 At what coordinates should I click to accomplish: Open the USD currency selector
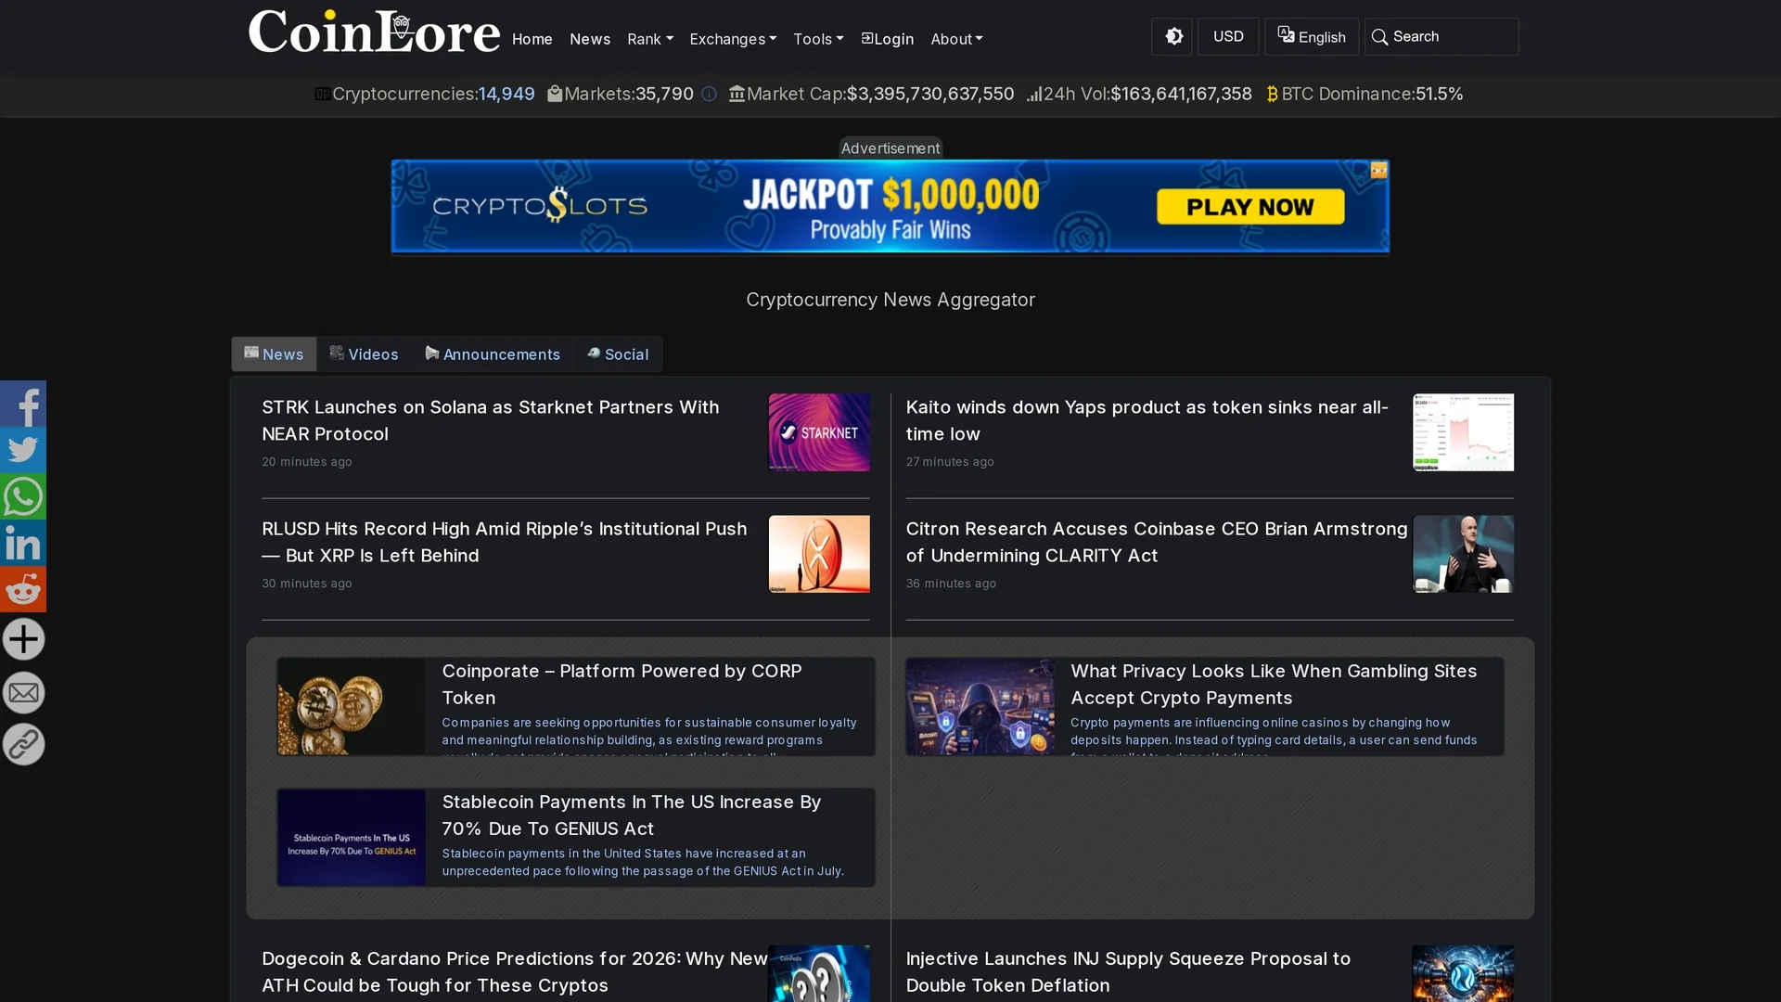pos(1228,36)
